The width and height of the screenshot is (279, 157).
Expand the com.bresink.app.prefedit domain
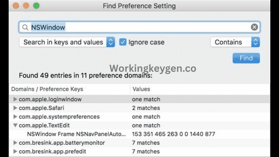15,151
